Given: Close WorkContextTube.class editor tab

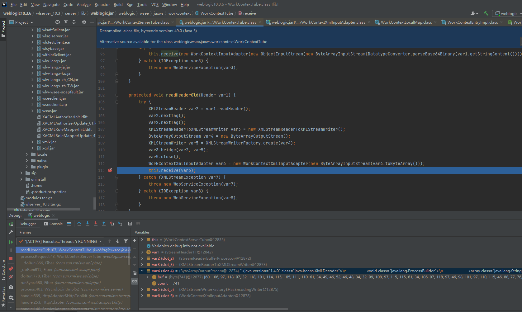Looking at the screenshot, I should tap(260, 22).
